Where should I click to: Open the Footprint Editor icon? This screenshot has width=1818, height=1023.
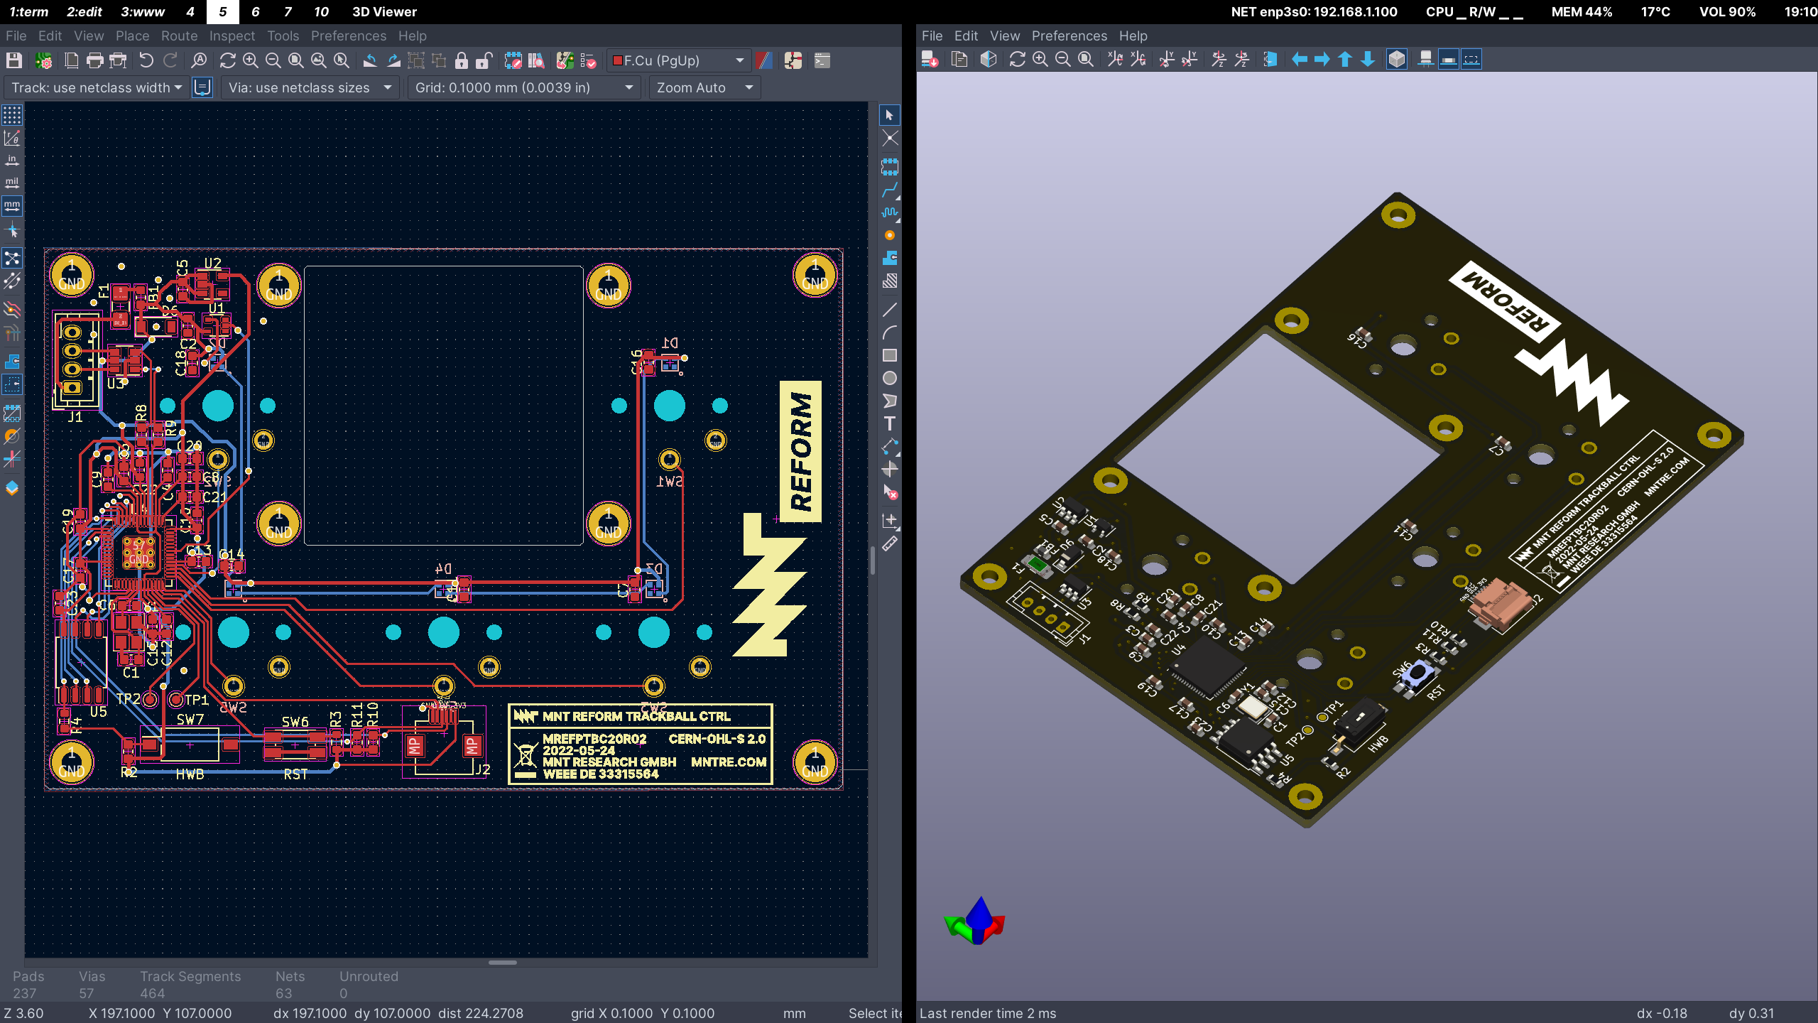pyautogui.click(x=513, y=60)
